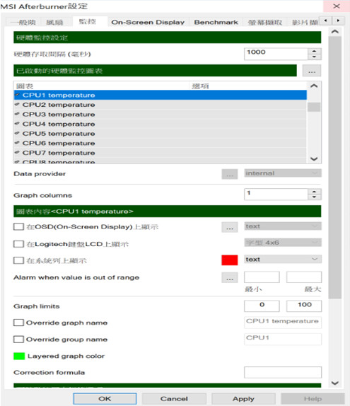Click Graph limits minimum field 0
This screenshot has width=350, height=406.
[x=262, y=306]
